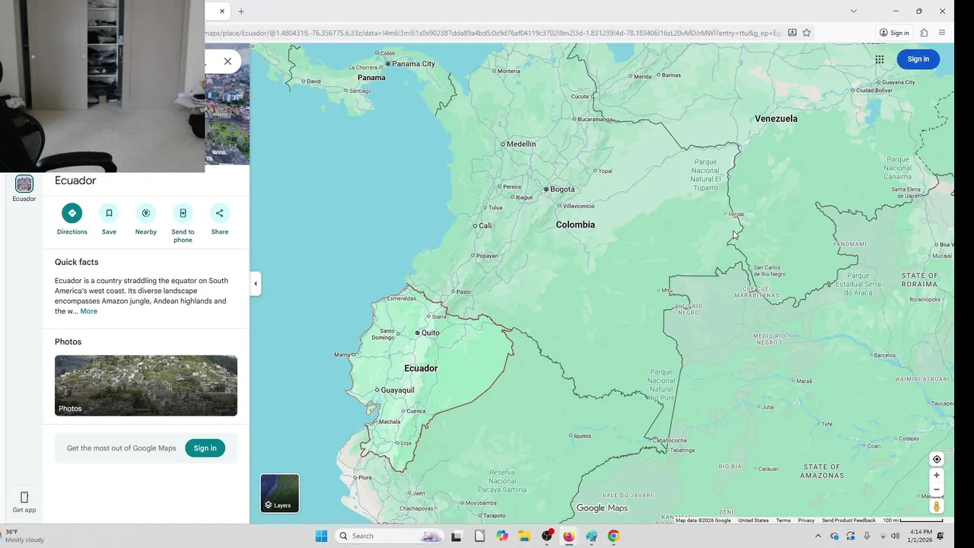Select the Ecuador recent place thumbnail
Image resolution: width=974 pixels, height=548 pixels.
[x=24, y=183]
